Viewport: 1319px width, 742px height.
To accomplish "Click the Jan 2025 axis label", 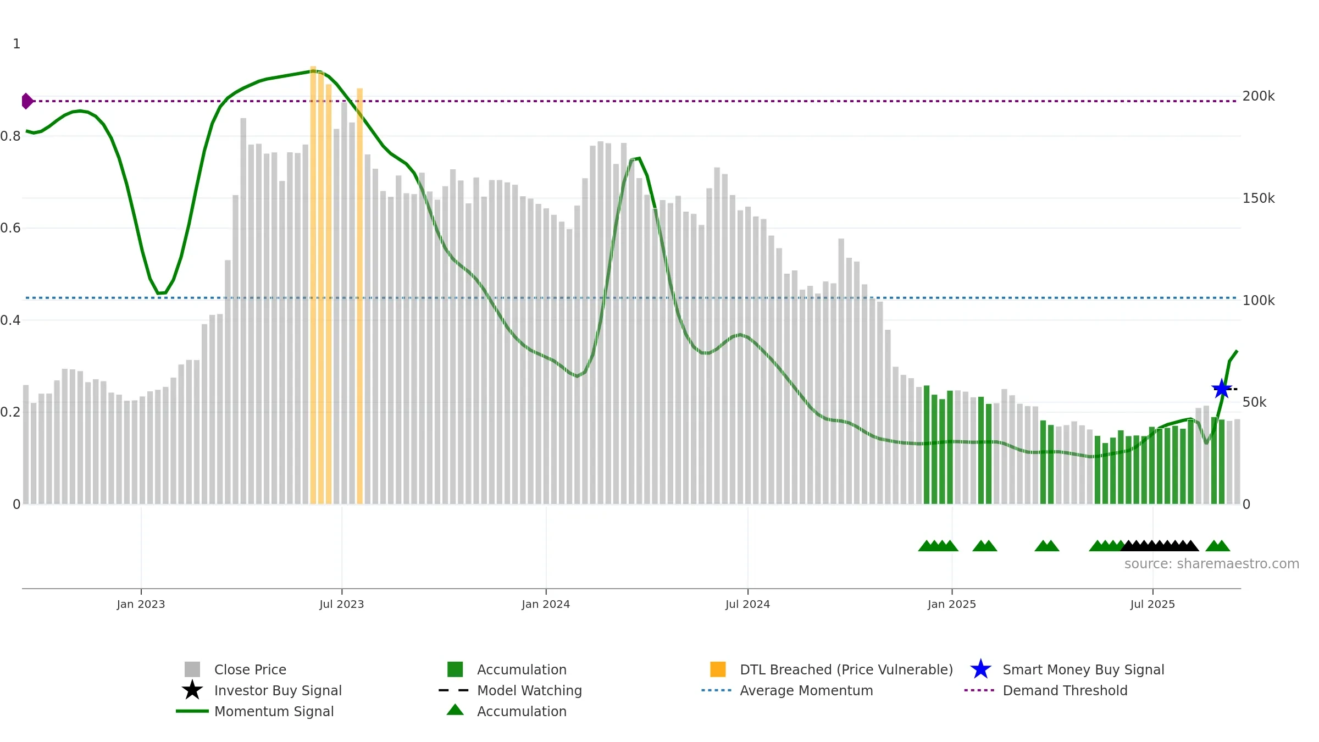I will [952, 605].
